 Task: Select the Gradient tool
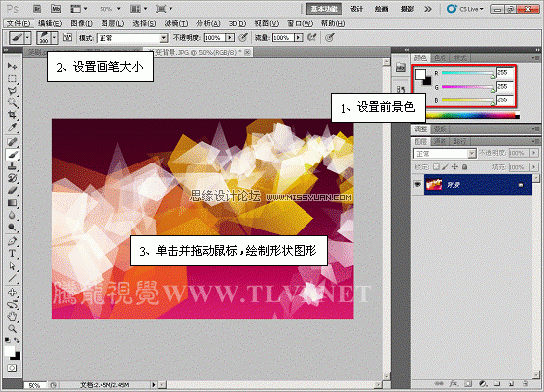pos(12,203)
